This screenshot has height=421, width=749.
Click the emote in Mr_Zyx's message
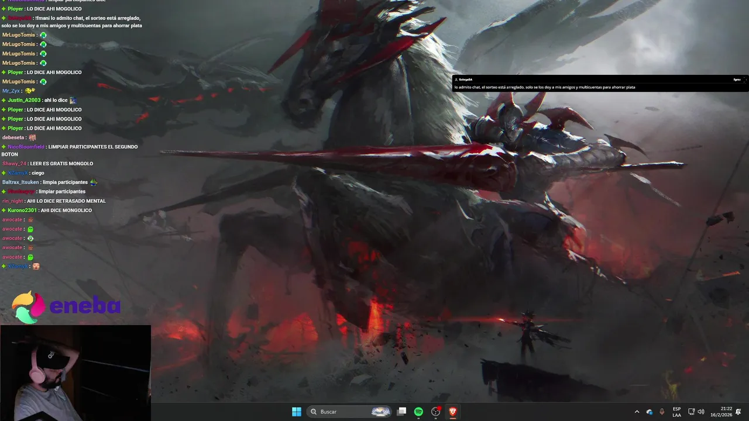[x=30, y=91]
